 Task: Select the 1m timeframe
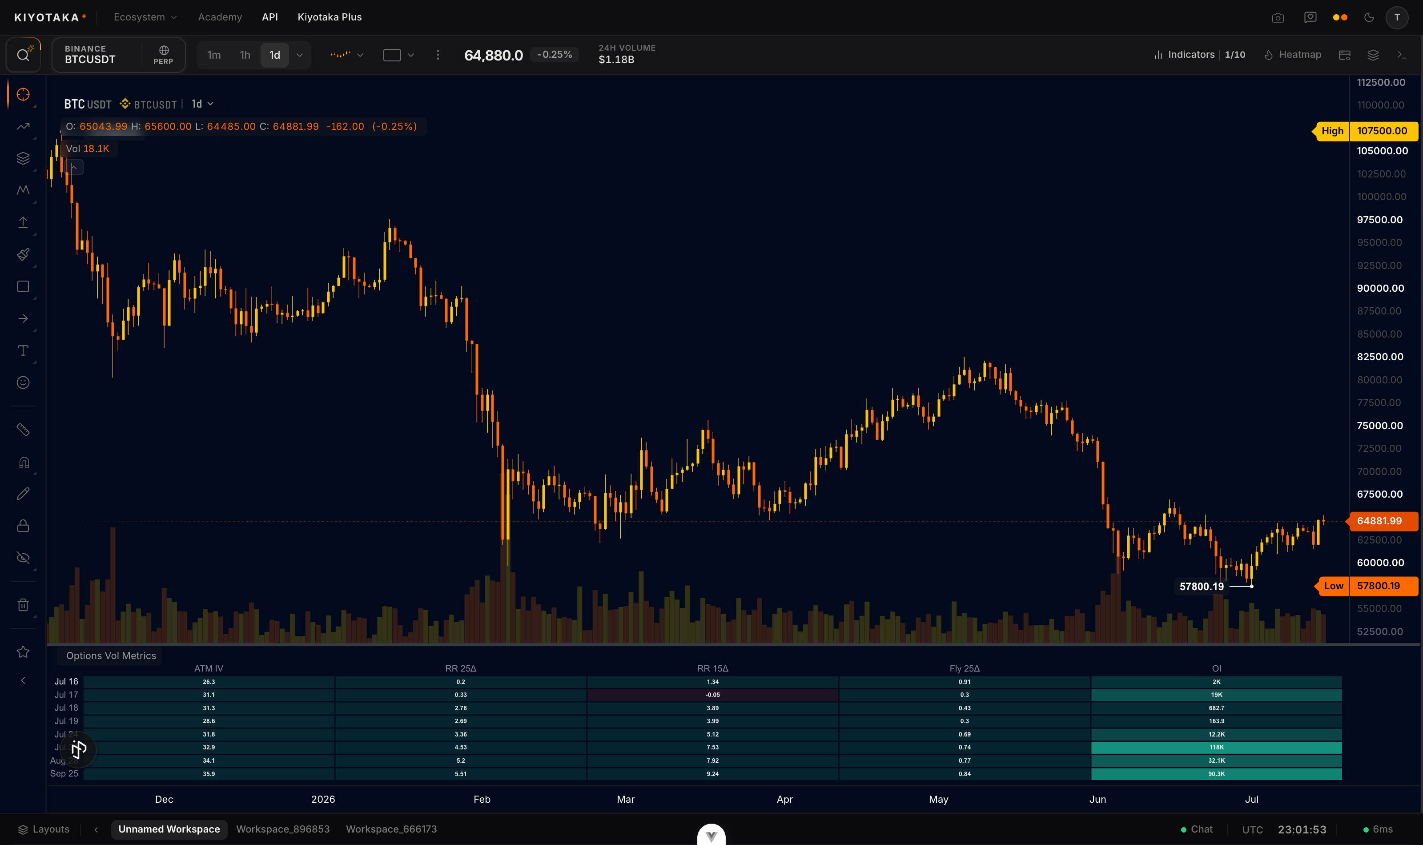coord(214,55)
